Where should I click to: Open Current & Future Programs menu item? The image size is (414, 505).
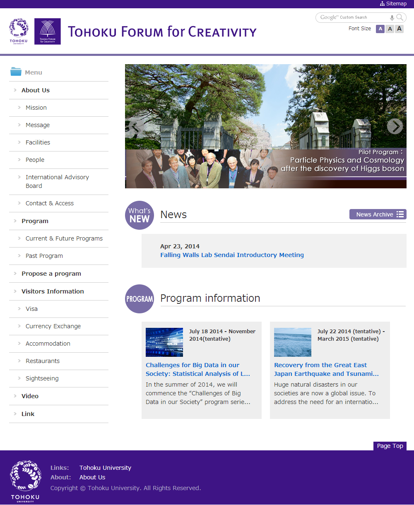[64, 238]
